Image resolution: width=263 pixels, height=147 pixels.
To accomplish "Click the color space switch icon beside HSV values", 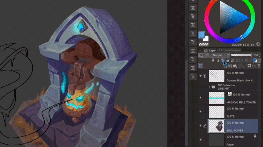I will 258,44.
